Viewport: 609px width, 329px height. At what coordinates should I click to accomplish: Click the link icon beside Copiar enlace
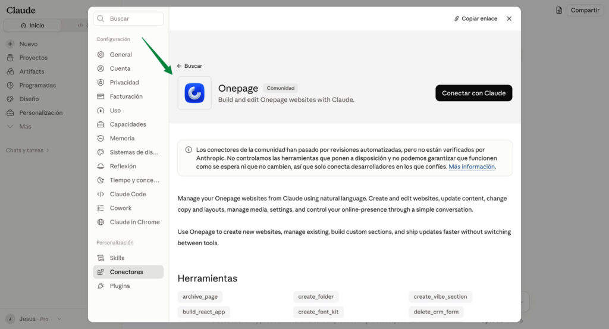457,18
